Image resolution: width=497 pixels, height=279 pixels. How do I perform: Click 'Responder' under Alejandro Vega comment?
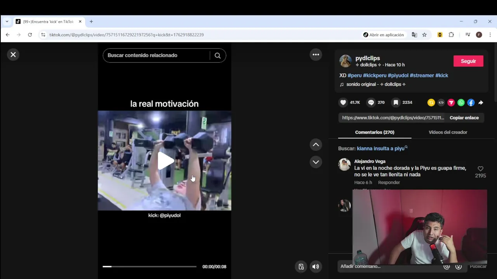pos(389,183)
